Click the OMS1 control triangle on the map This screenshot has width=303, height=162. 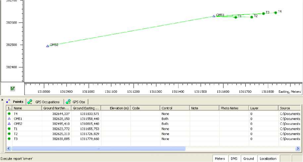[214, 16]
